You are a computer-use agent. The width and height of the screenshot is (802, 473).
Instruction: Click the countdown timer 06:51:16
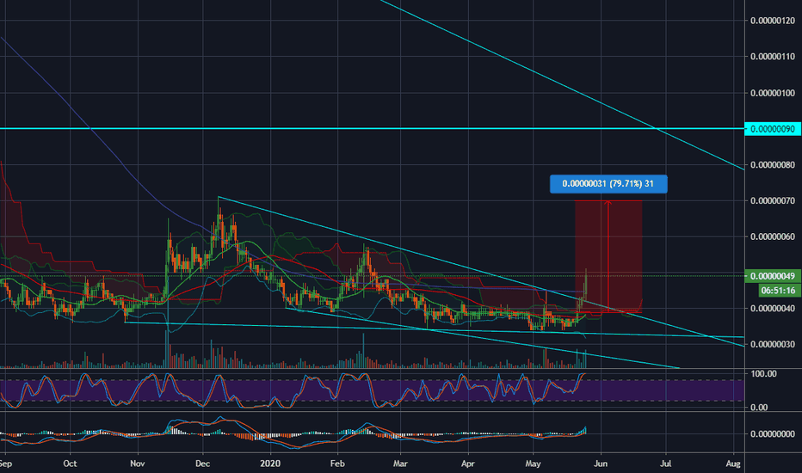tap(778, 291)
